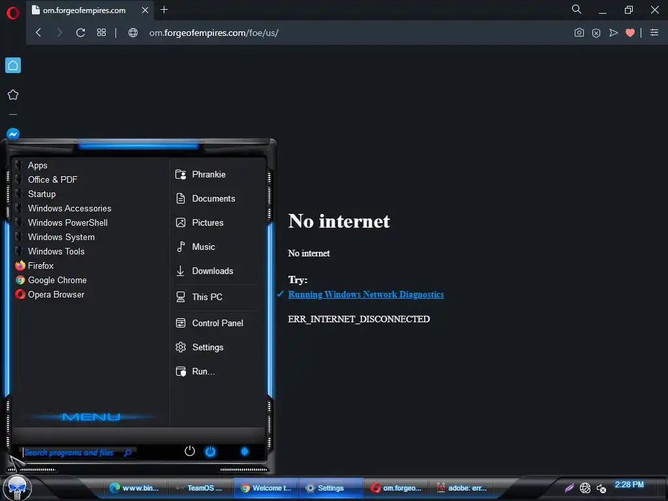Click the globe site info icon
Screen dimensions: 668x501
[x=133, y=33]
